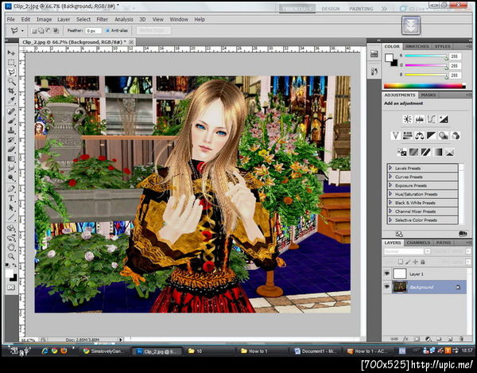Open SimslovelyGan browser window from taskbar
Image resolution: width=477 pixels, height=373 pixels.
coord(103,351)
